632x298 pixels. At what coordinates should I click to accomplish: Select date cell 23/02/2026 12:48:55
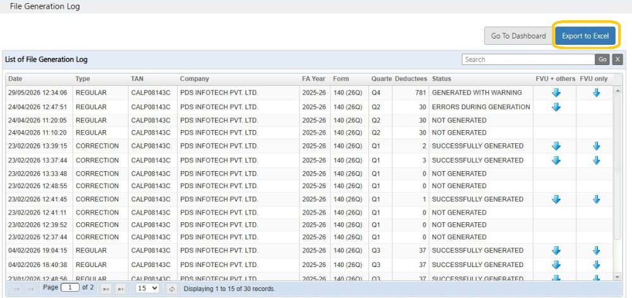pos(37,186)
